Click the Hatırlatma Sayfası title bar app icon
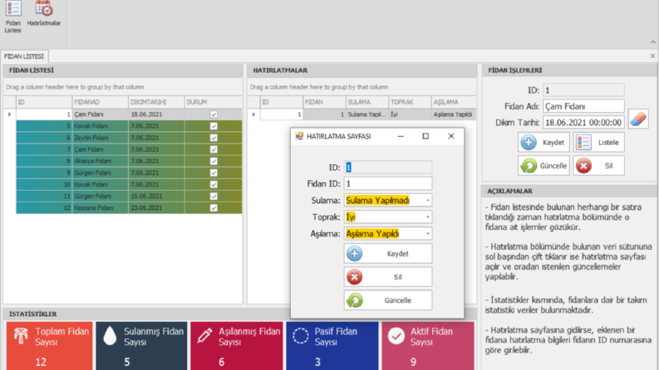Screen dimensions: 659x370 (299, 136)
